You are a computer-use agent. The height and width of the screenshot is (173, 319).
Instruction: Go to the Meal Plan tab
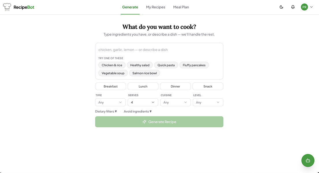[181, 7]
